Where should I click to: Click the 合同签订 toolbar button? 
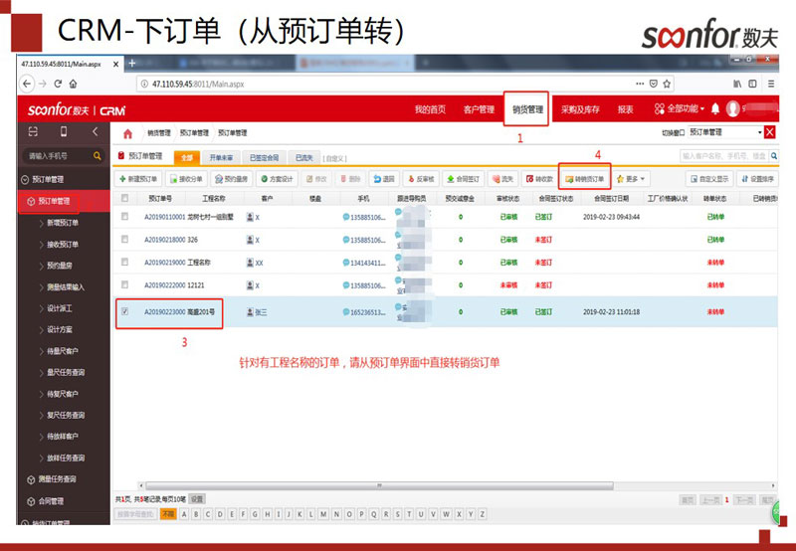click(x=463, y=179)
